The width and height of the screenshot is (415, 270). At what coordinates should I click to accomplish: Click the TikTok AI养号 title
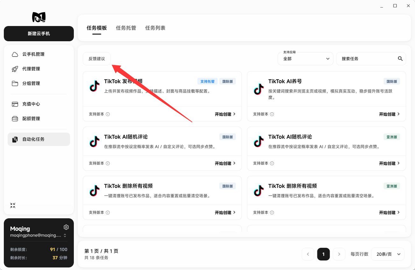(285, 81)
